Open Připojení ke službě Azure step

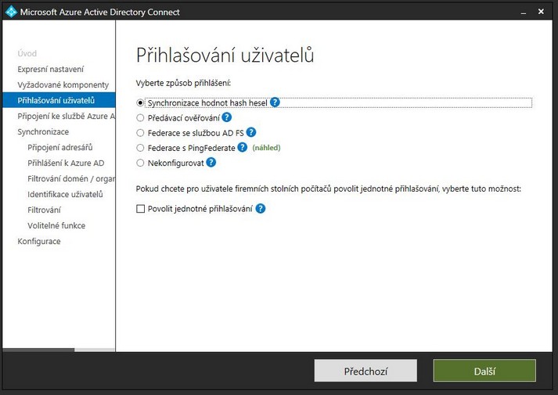point(67,117)
